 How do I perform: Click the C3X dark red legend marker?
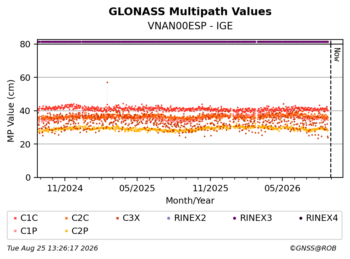117,218
